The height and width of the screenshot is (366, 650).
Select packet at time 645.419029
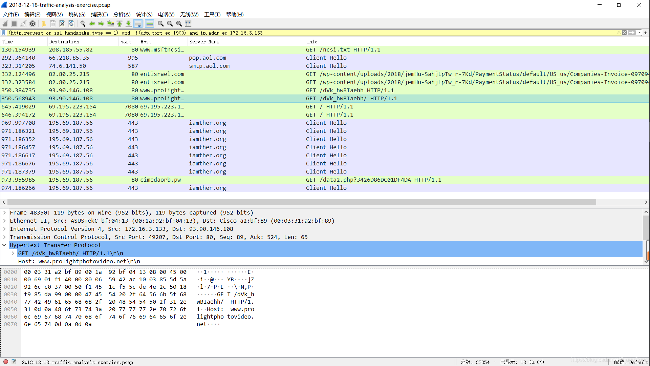coord(324,106)
